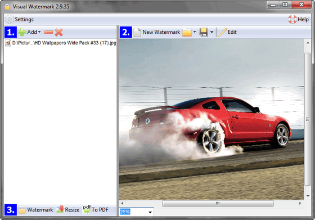
Task: Click the vertical scrollbar down arrow
Action: pyautogui.click(x=308, y=196)
